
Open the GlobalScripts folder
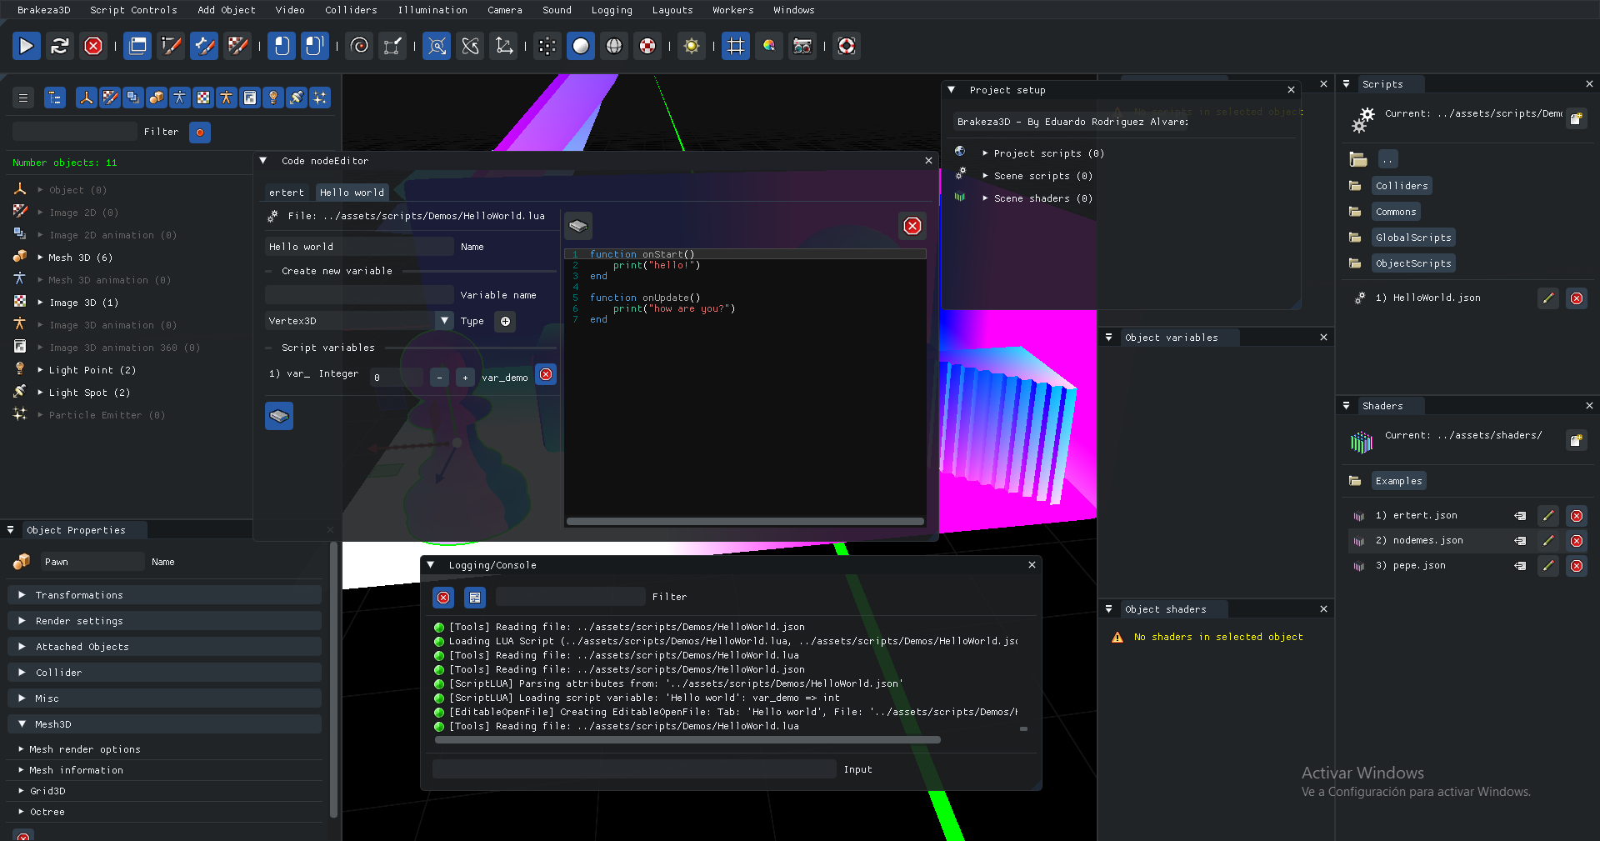[x=1412, y=238]
